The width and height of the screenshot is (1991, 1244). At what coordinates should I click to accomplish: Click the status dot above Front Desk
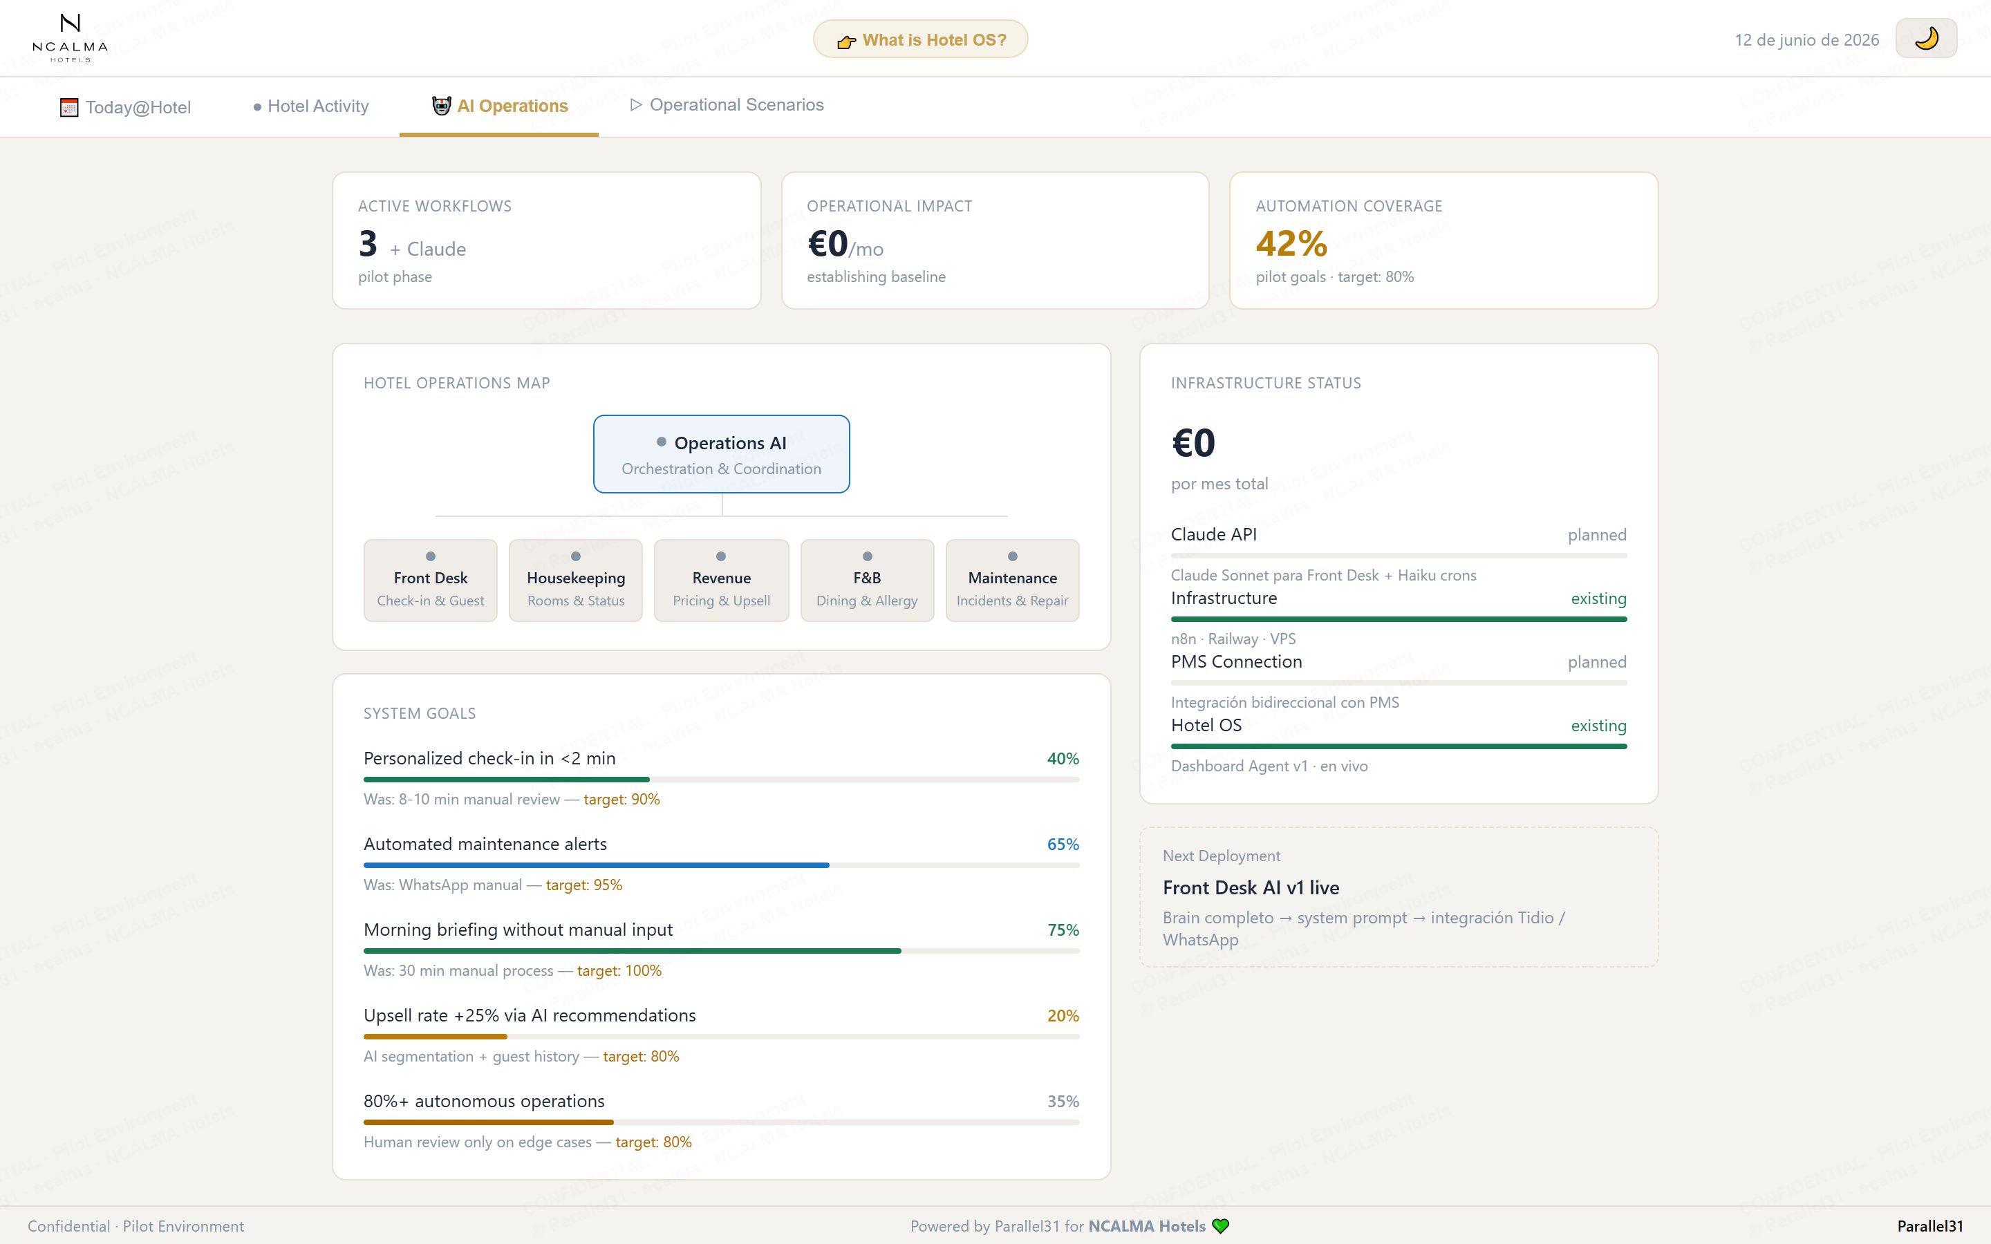click(430, 556)
